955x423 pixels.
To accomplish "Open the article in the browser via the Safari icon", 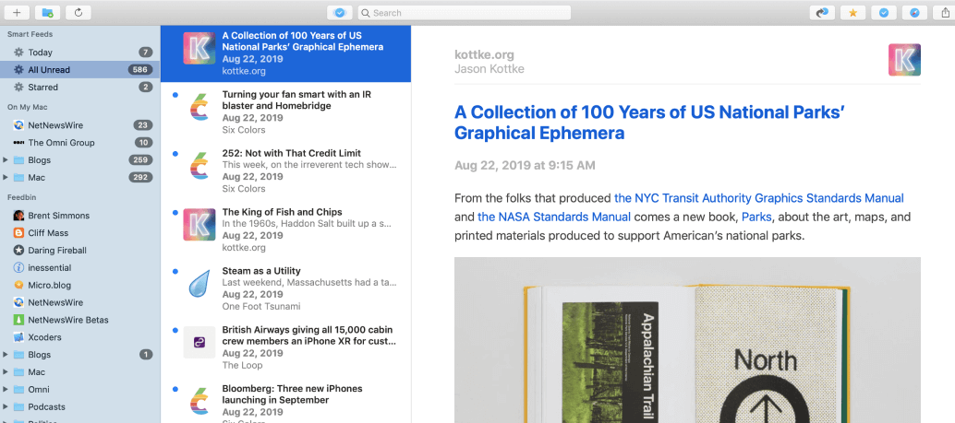I will pyautogui.click(x=914, y=13).
